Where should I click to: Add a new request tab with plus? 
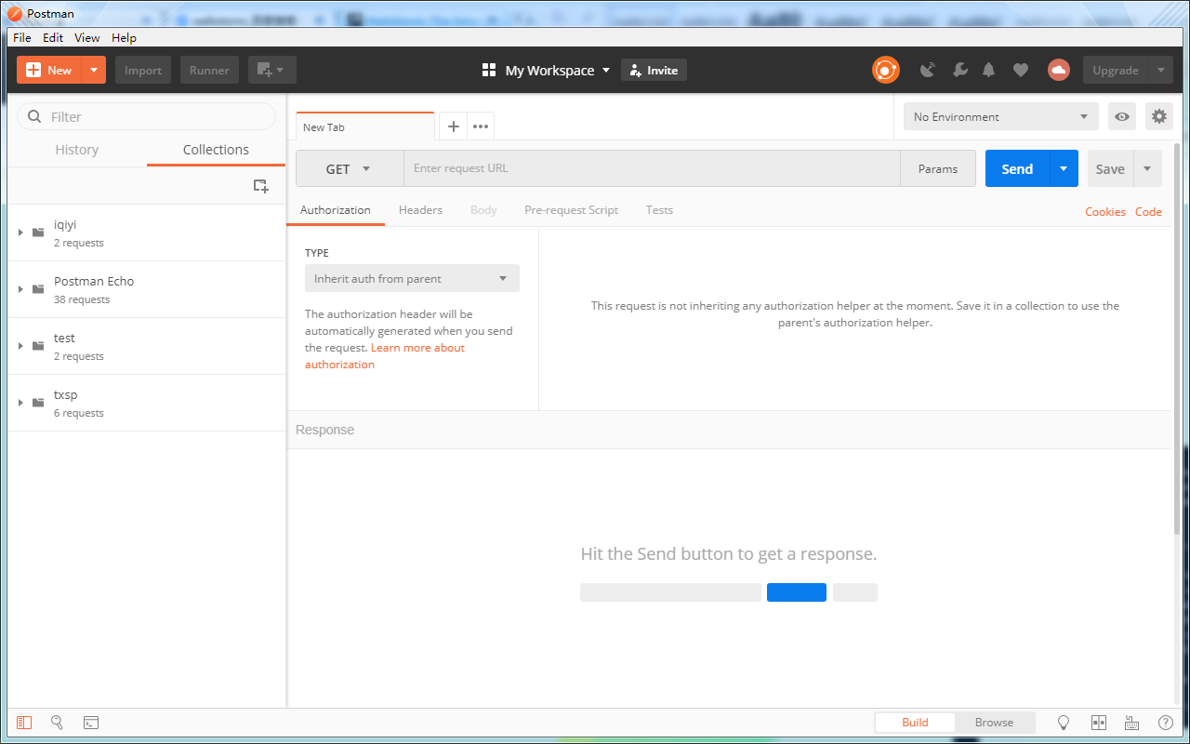pyautogui.click(x=454, y=126)
